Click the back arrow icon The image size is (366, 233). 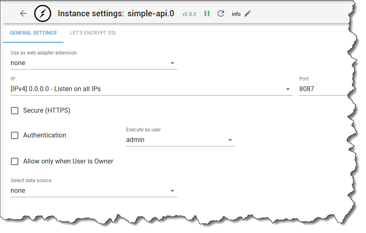click(x=23, y=13)
